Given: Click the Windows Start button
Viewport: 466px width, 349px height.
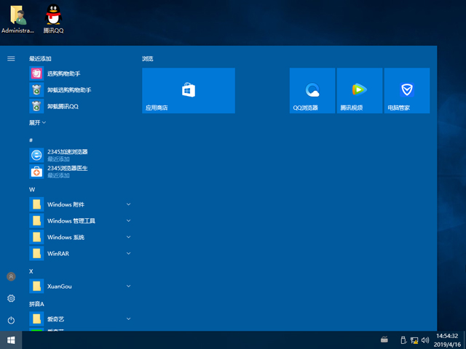Looking at the screenshot, I should click(11, 340).
